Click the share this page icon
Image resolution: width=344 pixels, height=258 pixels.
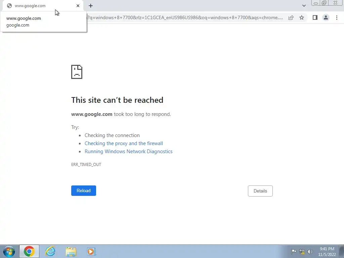coord(291,17)
